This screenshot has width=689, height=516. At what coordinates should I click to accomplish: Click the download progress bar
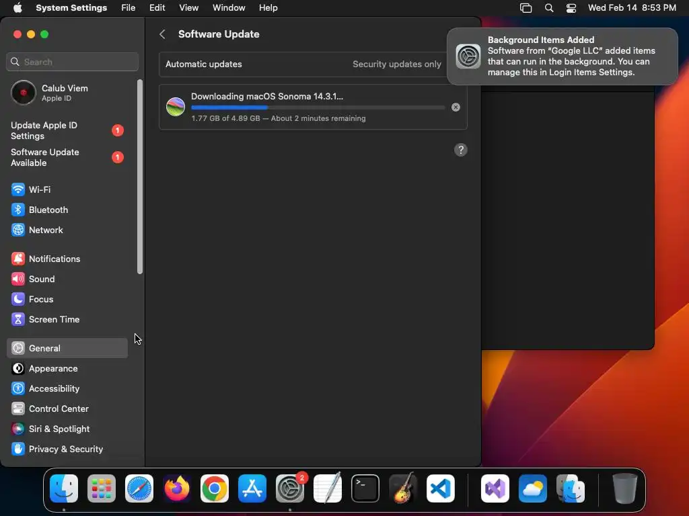318,107
